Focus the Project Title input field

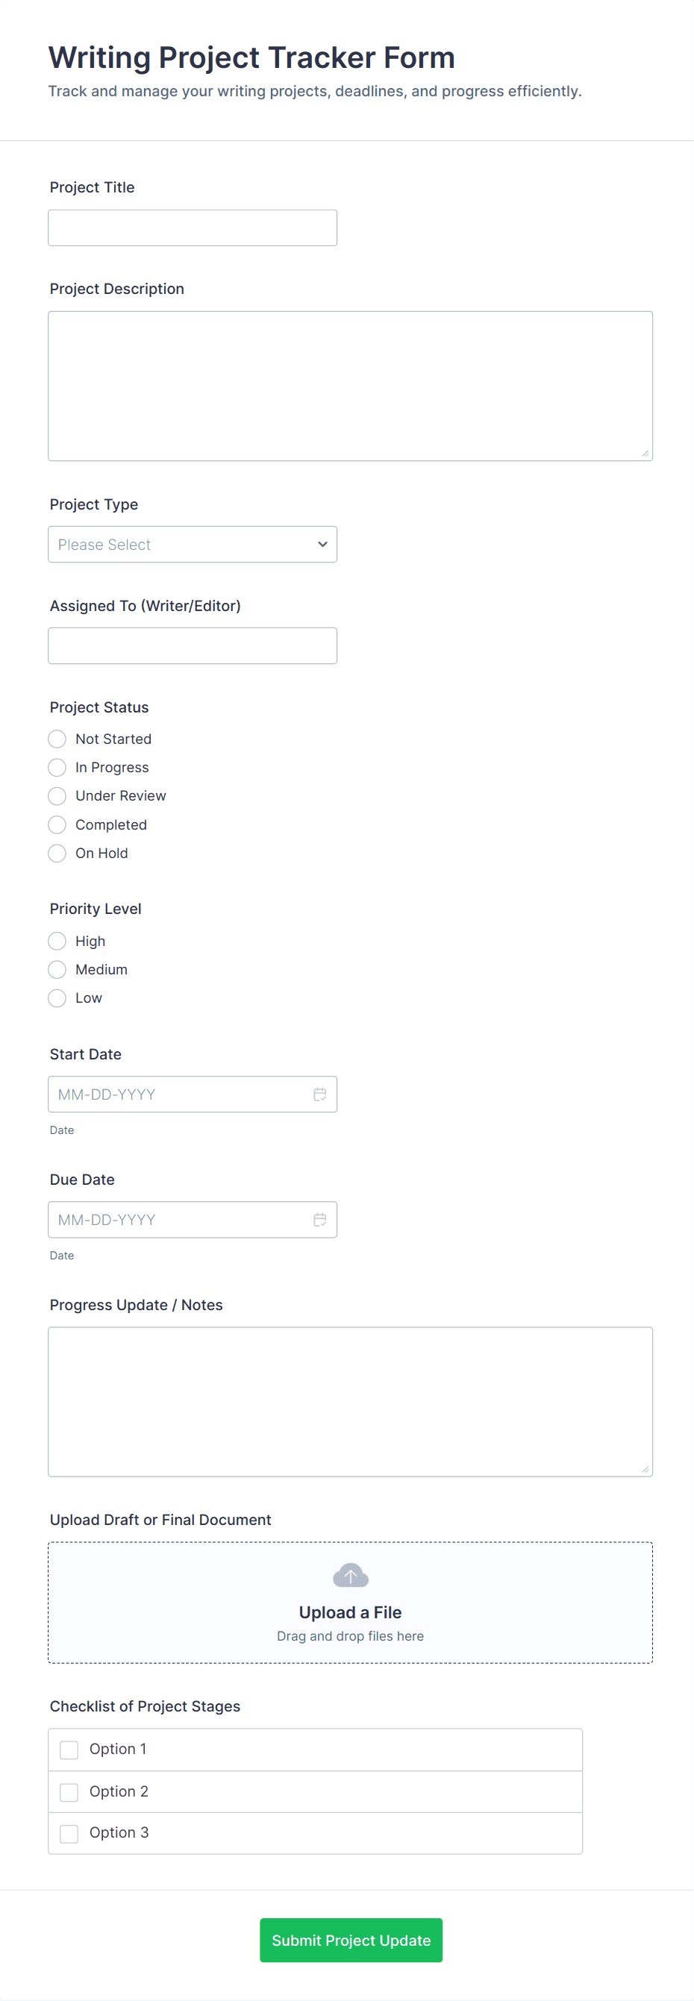tap(193, 228)
